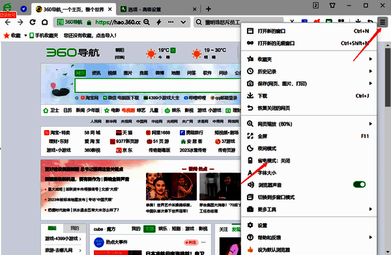Open the hamburger main menu button
This screenshot has width=391, height=255.
(383, 22)
